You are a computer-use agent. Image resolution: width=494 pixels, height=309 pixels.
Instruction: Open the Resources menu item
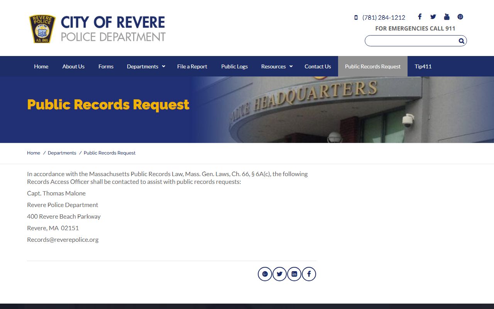point(273,66)
